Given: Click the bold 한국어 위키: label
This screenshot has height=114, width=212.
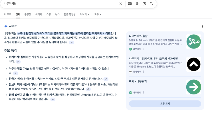Looking at the screenshot, I should (16, 79).
